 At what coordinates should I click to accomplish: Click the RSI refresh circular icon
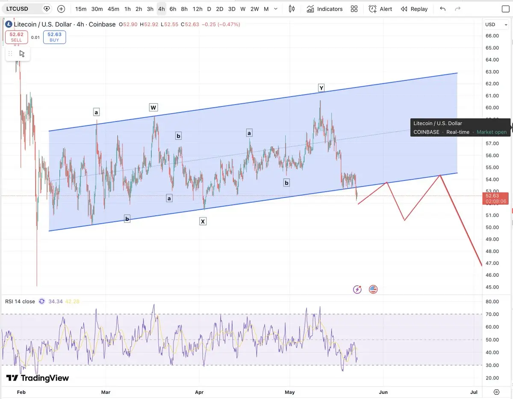[x=41, y=301]
